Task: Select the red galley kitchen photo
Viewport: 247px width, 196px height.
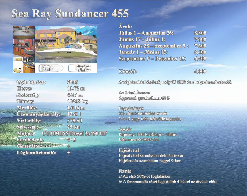Action: [23, 49]
